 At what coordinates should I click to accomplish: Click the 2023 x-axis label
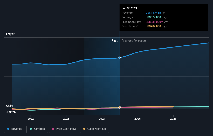click(x=66, y=119)
